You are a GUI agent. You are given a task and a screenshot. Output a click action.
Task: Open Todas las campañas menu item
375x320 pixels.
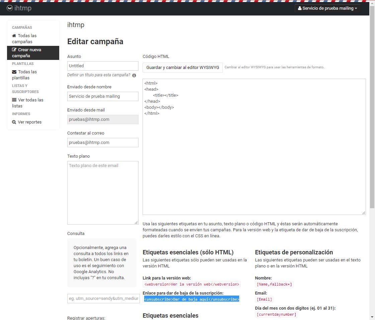coord(33,38)
